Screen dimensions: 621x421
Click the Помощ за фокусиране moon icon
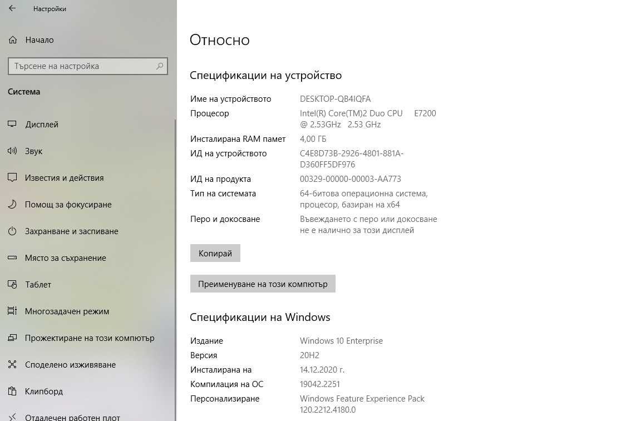[x=12, y=204]
